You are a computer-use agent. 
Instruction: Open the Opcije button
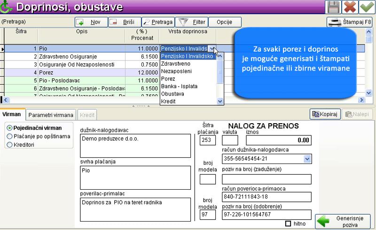click(225, 22)
